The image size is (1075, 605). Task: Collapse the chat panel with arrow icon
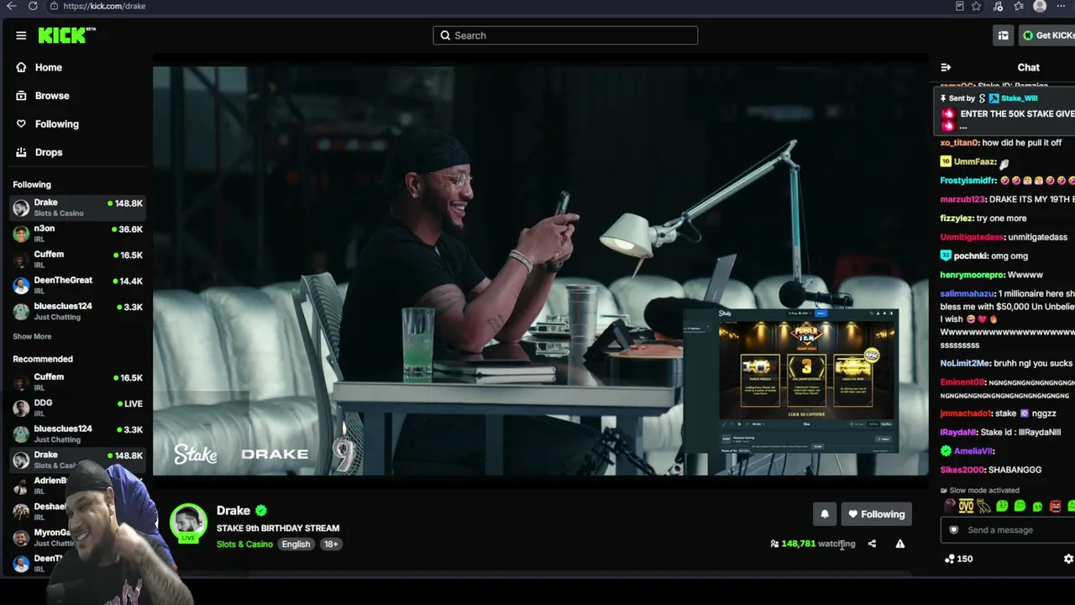[946, 68]
